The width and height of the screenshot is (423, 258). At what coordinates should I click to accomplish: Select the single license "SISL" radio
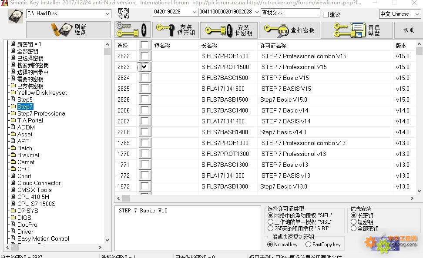[270, 222]
